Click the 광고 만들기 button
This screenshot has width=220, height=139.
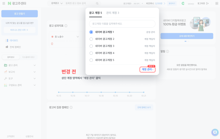[x=19, y=13]
